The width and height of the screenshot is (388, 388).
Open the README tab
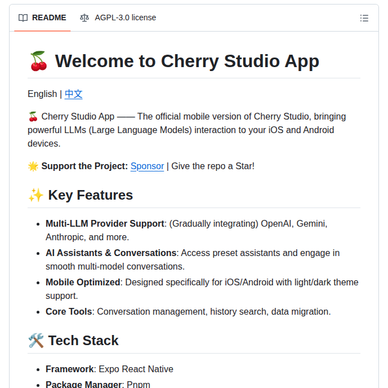[x=42, y=17]
